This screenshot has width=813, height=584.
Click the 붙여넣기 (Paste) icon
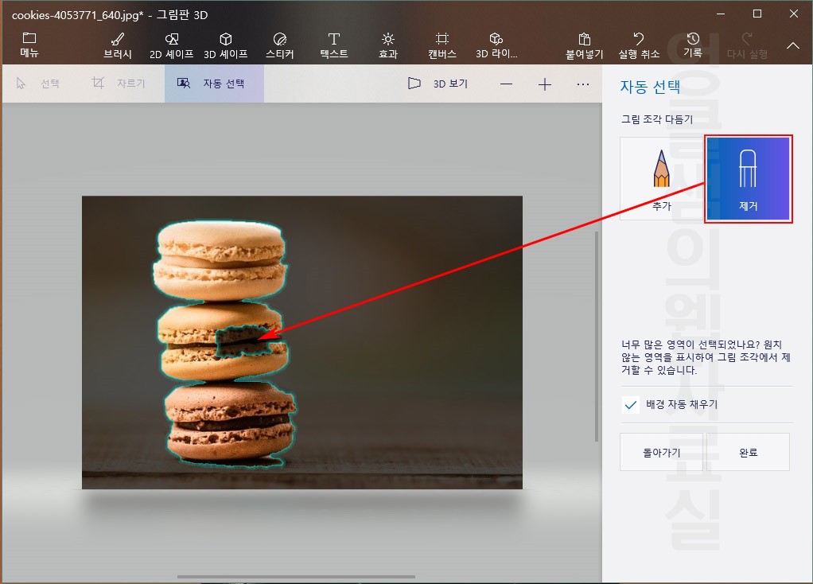(x=584, y=44)
